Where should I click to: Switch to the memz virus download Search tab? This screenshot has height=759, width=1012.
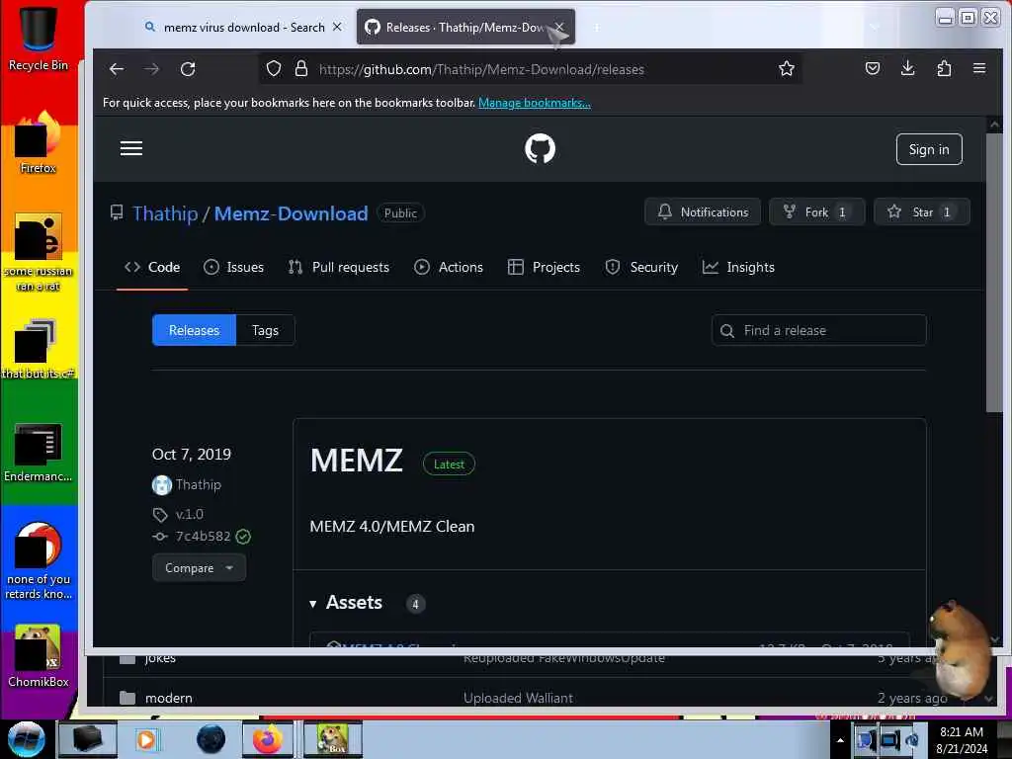pyautogui.click(x=243, y=27)
